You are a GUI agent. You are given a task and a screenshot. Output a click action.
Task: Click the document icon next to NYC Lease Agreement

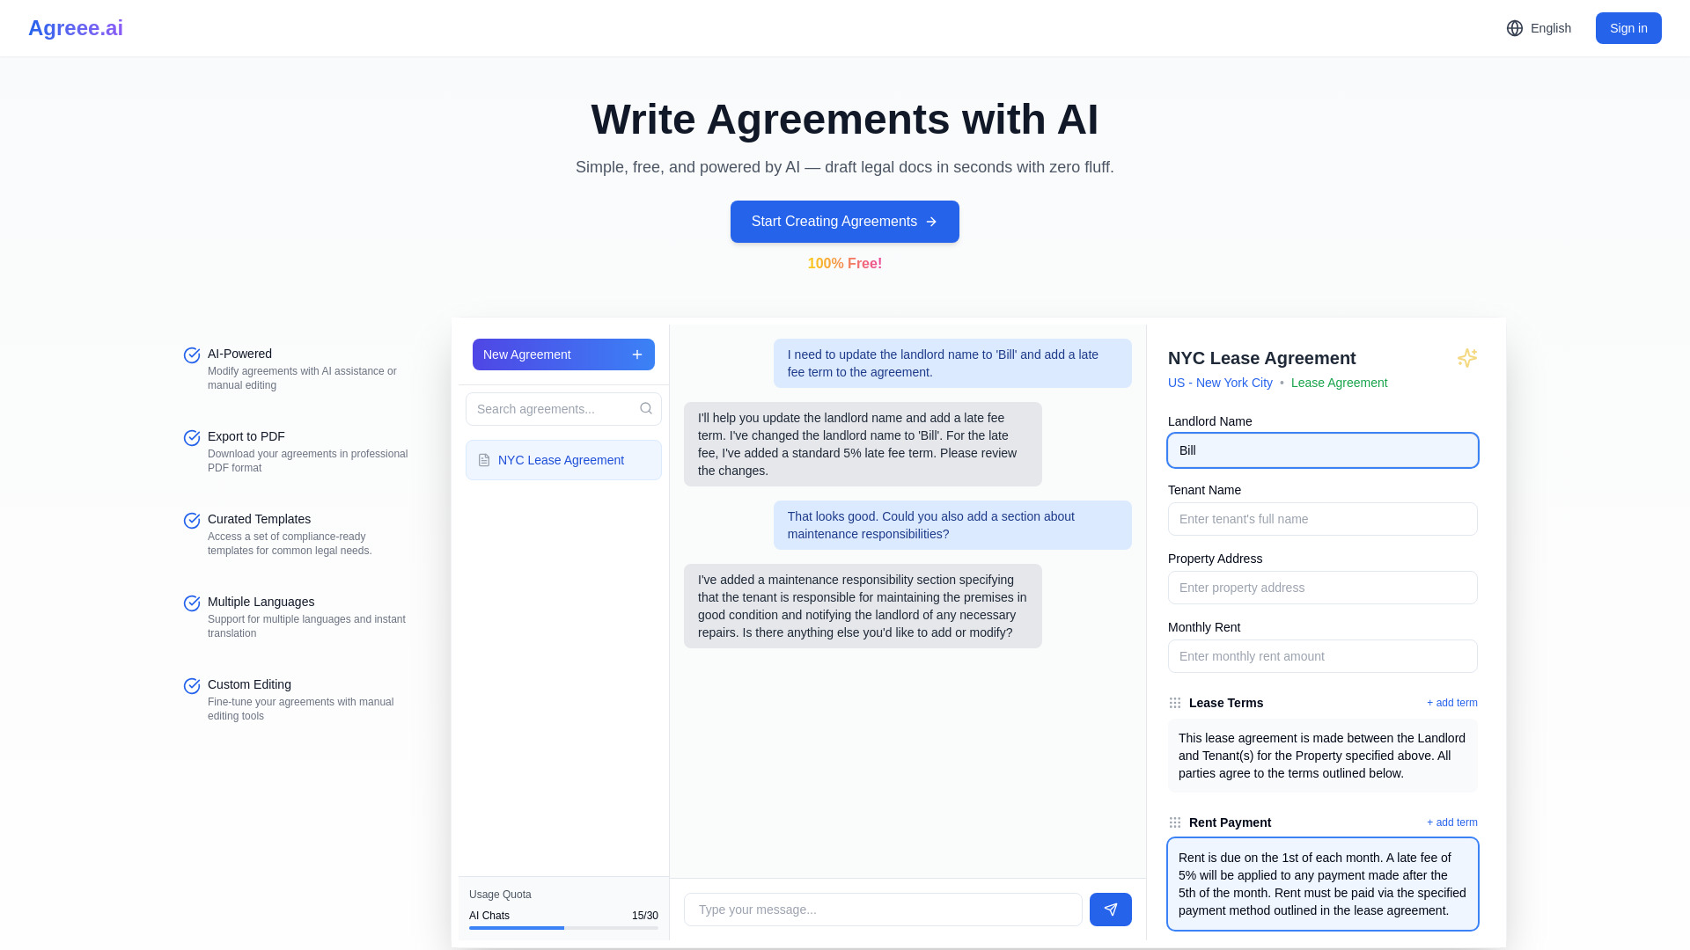coord(484,459)
